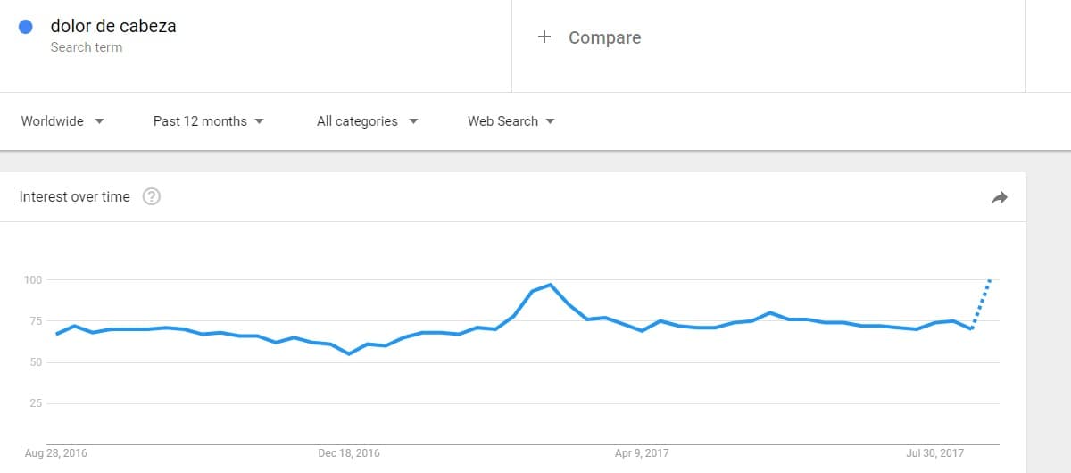
Task: Click the help question mark icon
Action: tap(152, 197)
